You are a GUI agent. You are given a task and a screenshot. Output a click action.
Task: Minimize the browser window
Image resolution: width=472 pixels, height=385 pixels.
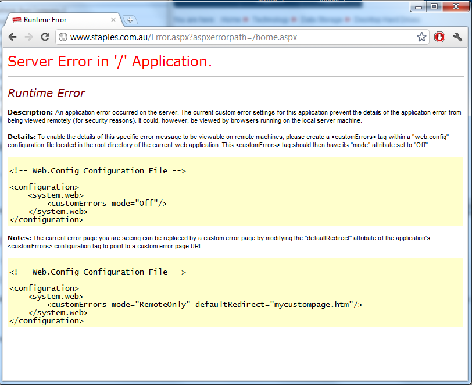coord(419,6)
